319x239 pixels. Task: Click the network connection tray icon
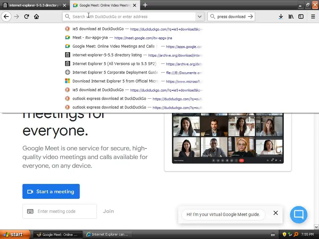tap(290, 235)
